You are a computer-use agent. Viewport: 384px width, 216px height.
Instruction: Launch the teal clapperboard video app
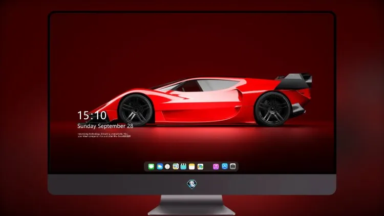(x=183, y=166)
